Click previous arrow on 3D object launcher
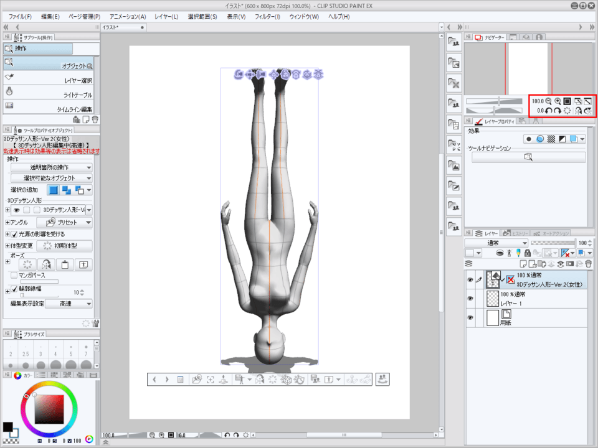Screen dimensions: 598x448 point(154,379)
